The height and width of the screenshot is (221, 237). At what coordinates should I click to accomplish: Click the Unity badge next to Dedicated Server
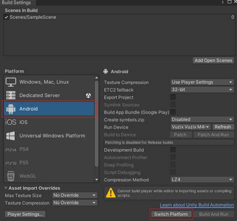coord(88,95)
